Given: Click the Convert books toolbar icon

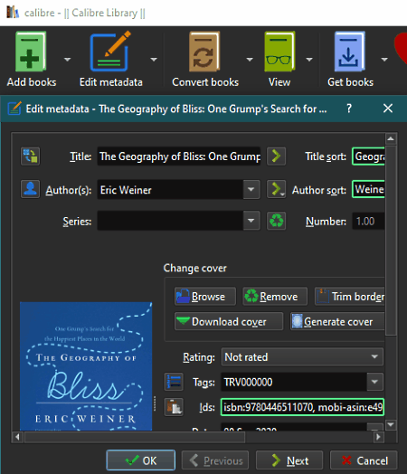Looking at the screenshot, I should pyautogui.click(x=204, y=52).
